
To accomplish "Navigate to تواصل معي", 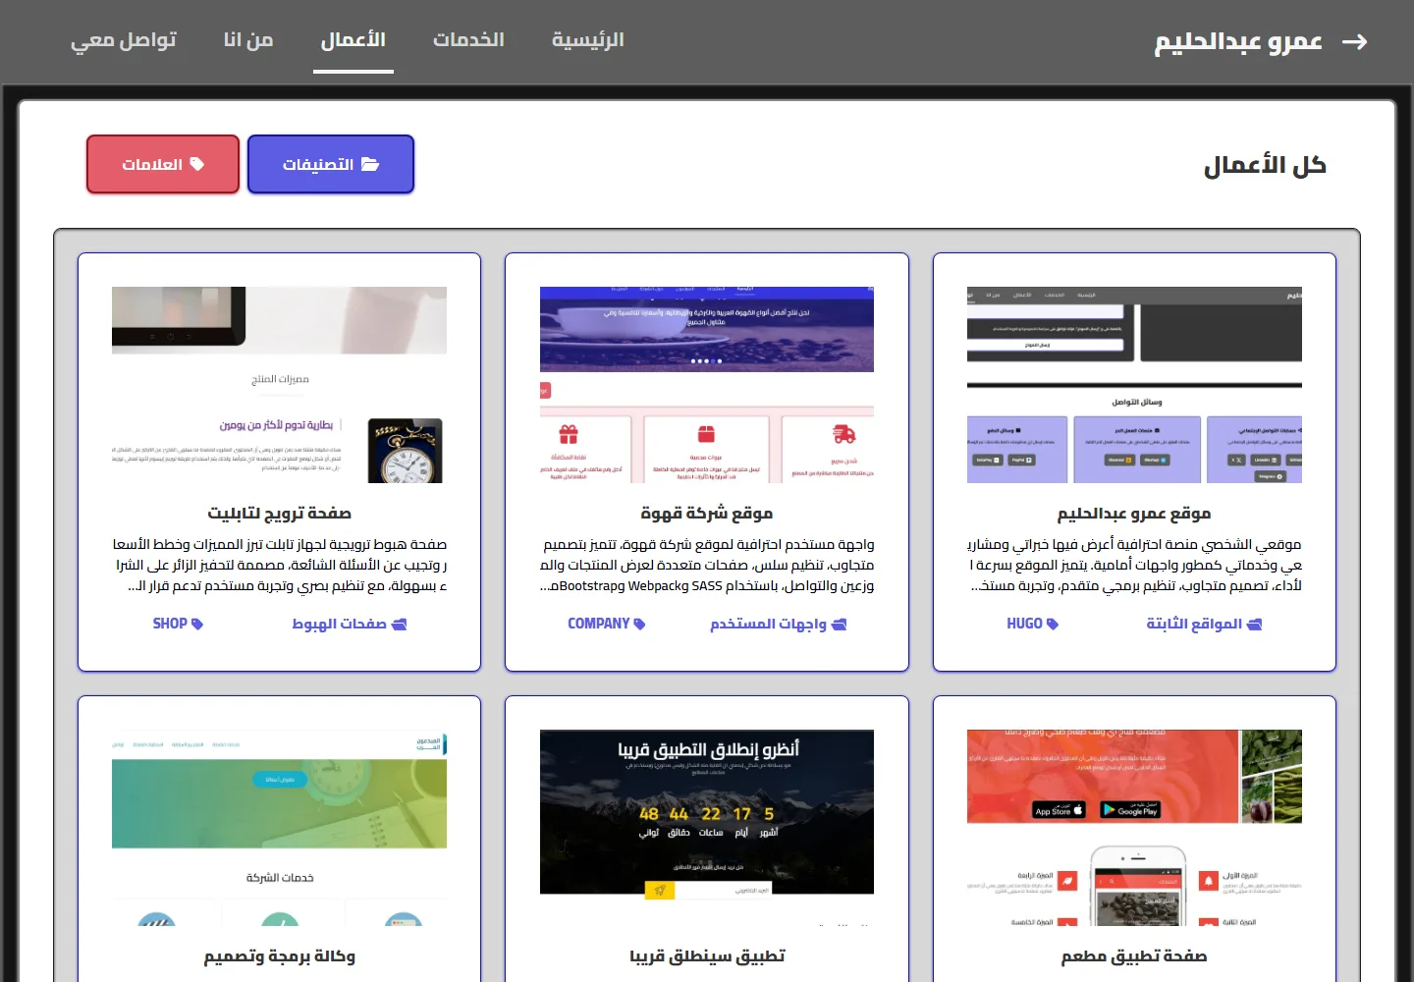I will coord(124,40).
